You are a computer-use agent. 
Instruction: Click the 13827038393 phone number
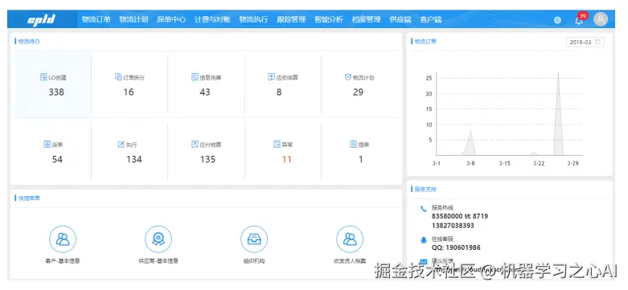pos(453,226)
